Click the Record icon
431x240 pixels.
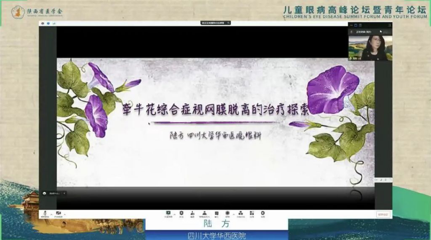(227, 214)
